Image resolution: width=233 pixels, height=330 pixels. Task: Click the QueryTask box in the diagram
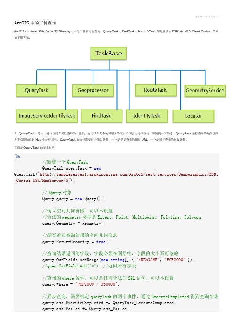click(37, 91)
